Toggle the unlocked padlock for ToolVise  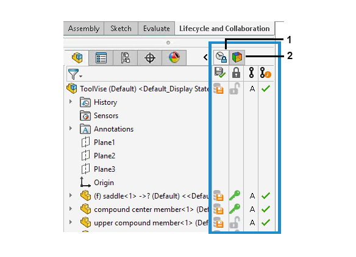[x=235, y=89]
